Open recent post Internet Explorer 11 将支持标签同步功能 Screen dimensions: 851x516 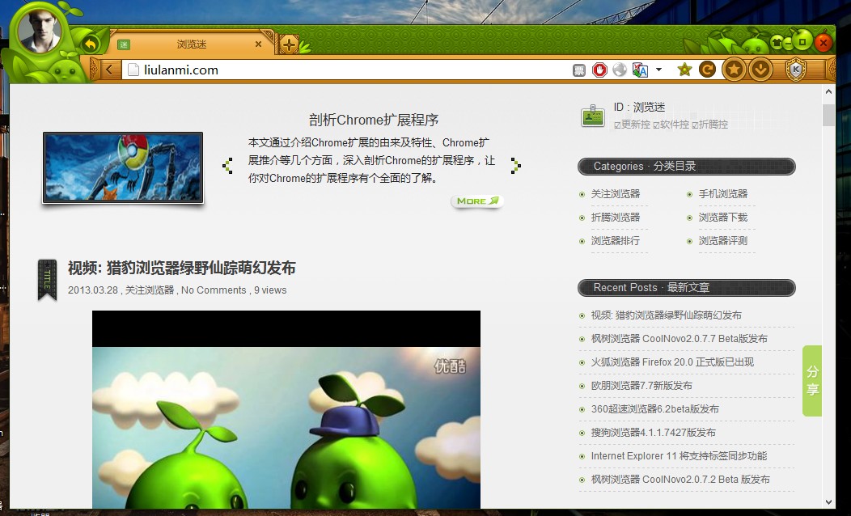[679, 456]
